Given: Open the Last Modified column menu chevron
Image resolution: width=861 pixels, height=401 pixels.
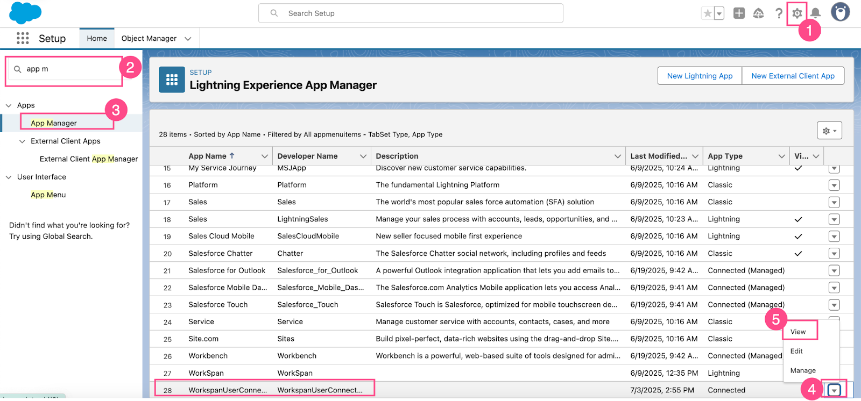Looking at the screenshot, I should pyautogui.click(x=695, y=156).
